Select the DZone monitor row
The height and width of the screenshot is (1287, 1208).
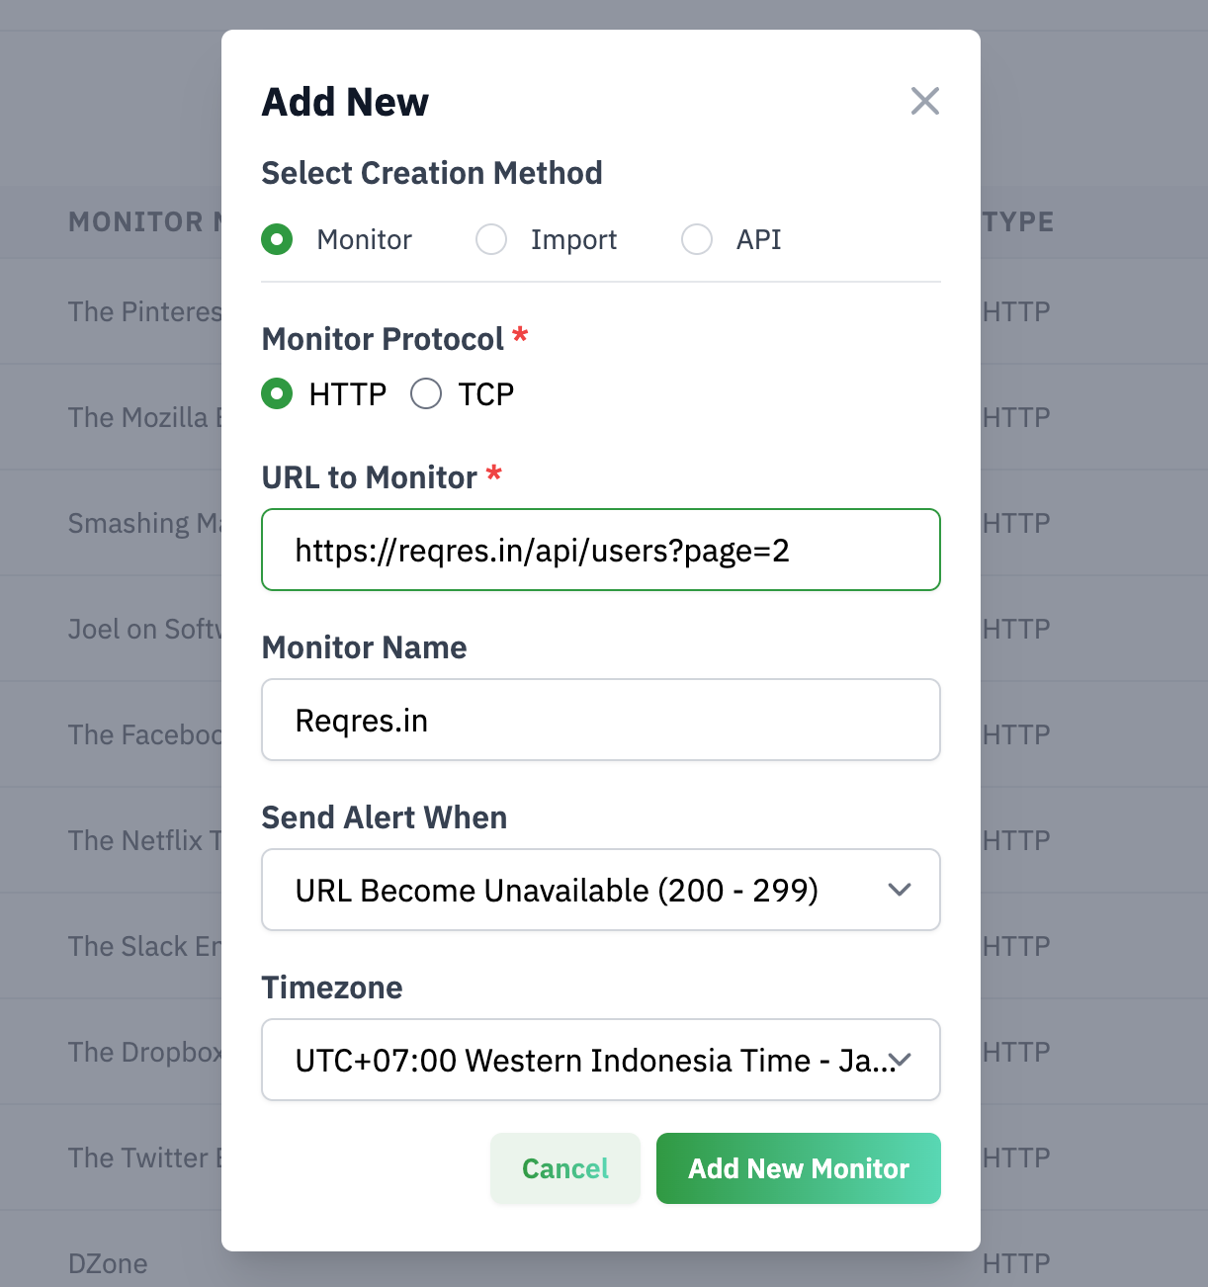[108, 1263]
